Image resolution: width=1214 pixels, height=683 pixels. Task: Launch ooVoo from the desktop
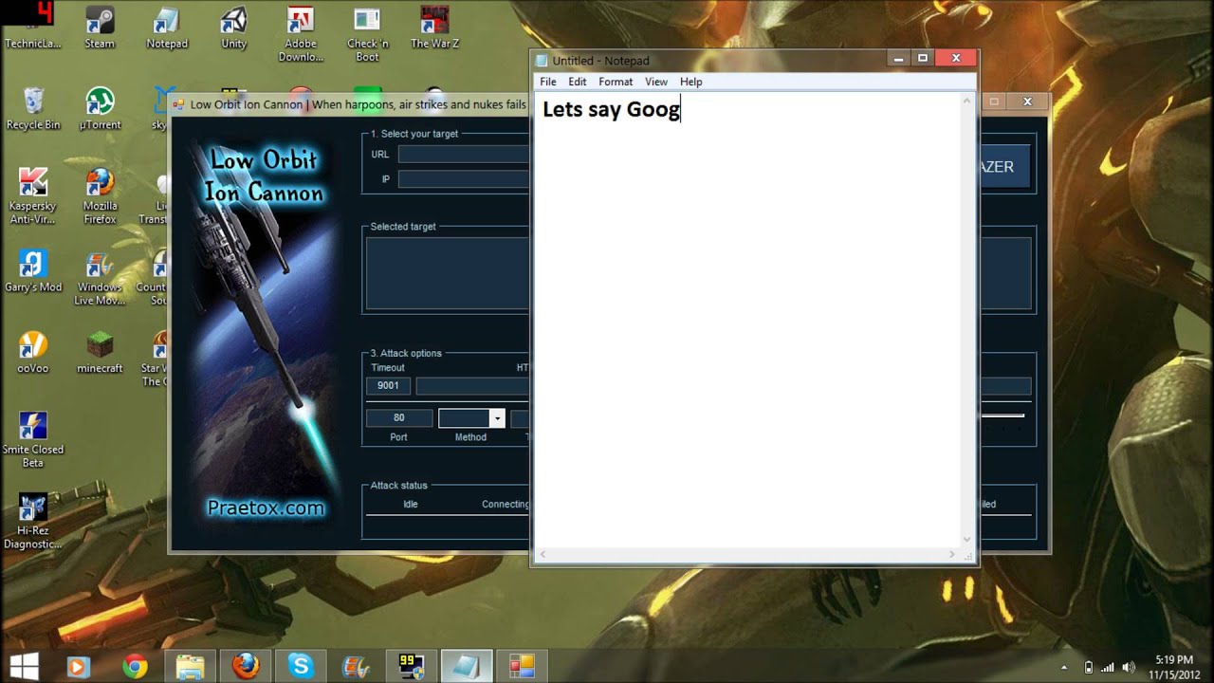pos(33,351)
